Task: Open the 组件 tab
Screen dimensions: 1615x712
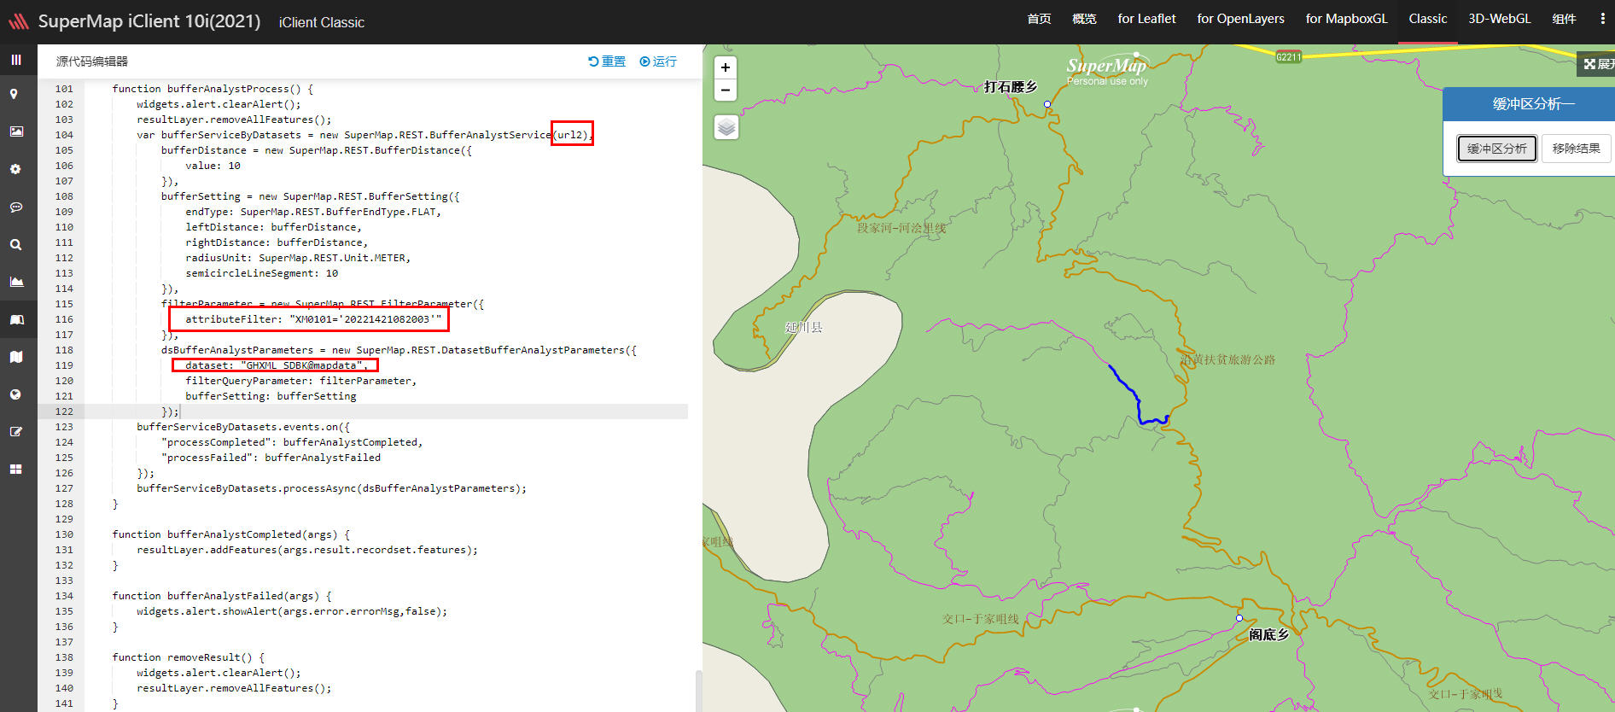Action: click(1564, 19)
